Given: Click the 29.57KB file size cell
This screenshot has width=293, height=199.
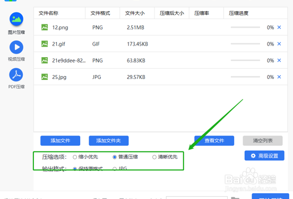Looking at the screenshot, I should click(x=136, y=77).
